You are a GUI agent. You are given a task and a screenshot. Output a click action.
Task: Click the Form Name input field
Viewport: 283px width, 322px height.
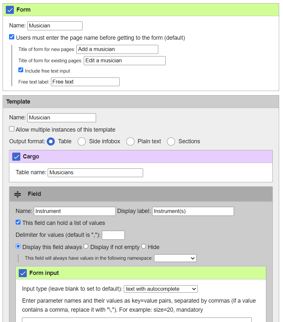pos(55,26)
